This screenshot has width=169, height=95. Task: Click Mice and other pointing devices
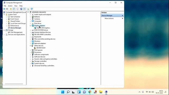pos(45,39)
